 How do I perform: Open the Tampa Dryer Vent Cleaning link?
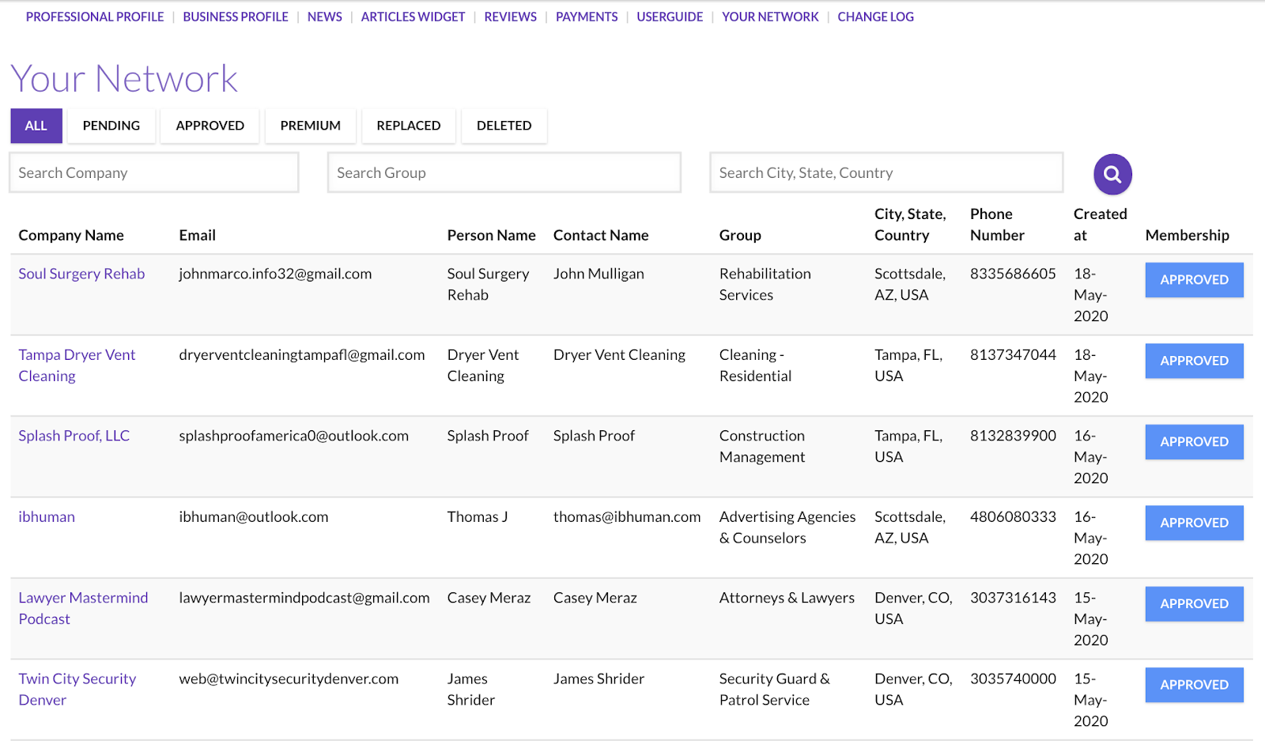(x=77, y=365)
